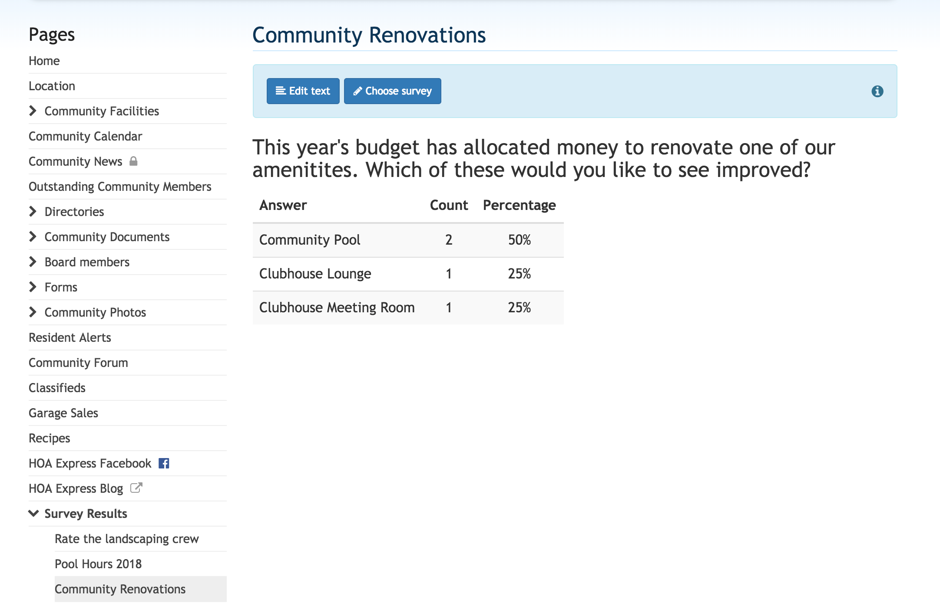Expand the Board members chevron
The image size is (940, 609).
[x=33, y=262]
